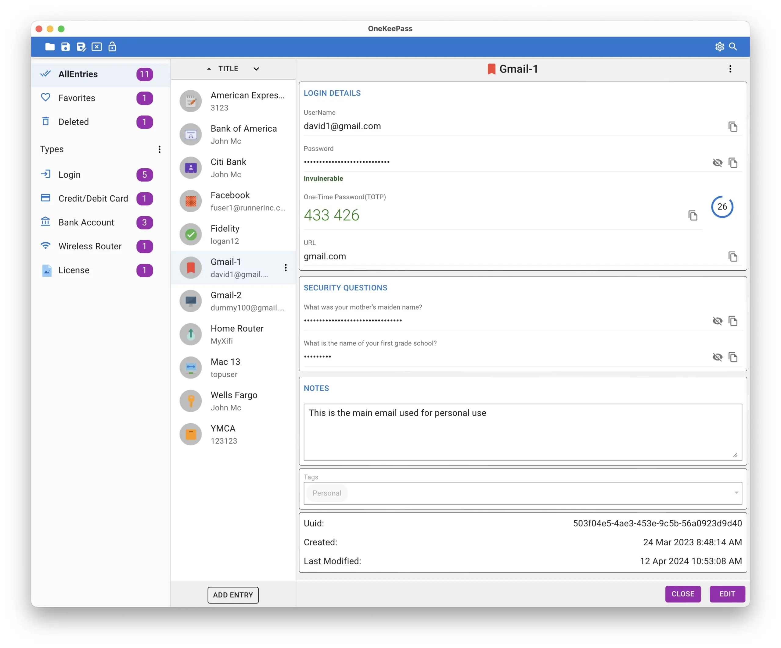Reveal the mother's maiden name answer
The width and height of the screenshot is (781, 648).
click(x=718, y=321)
